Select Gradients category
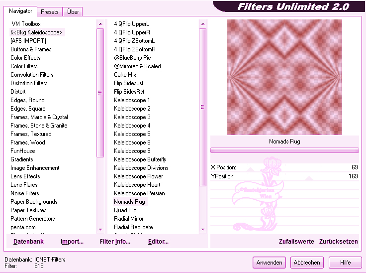This screenshot has width=366, height=273. coord(22,159)
